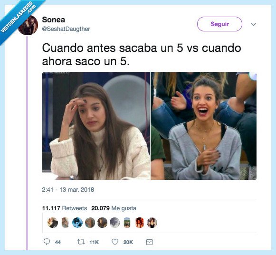276x255 pixels.
Task: Click the first liker avatar in row
Action: [x=53, y=223]
